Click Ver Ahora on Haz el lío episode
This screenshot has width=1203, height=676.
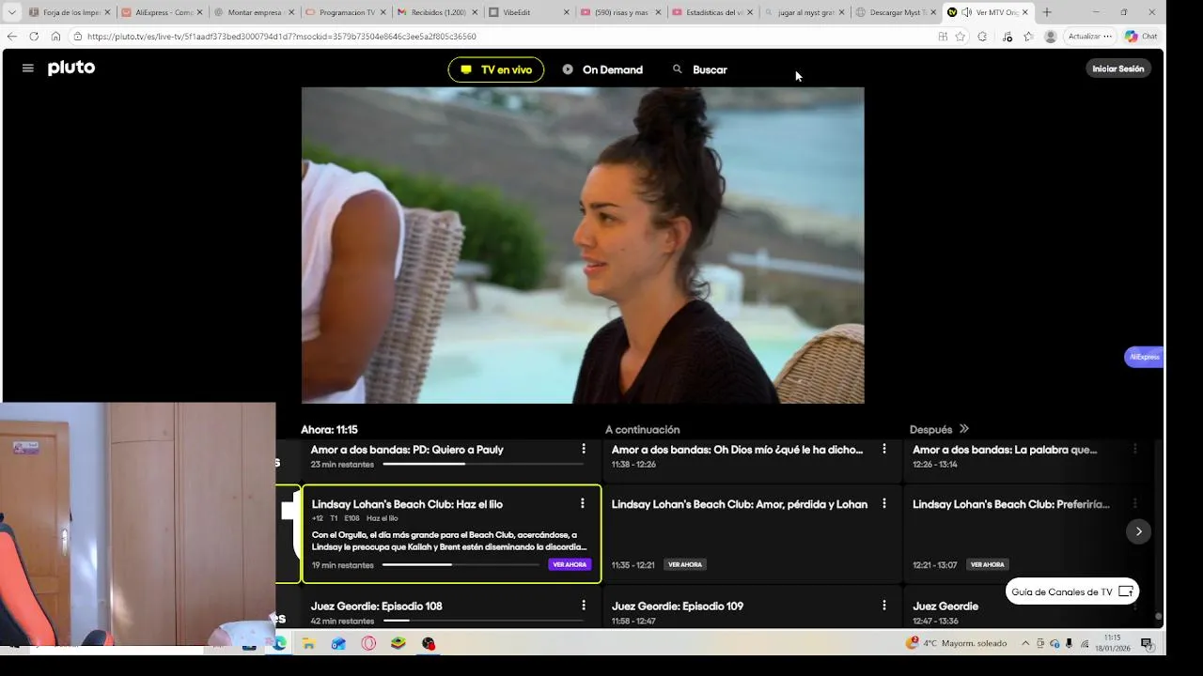click(x=570, y=564)
